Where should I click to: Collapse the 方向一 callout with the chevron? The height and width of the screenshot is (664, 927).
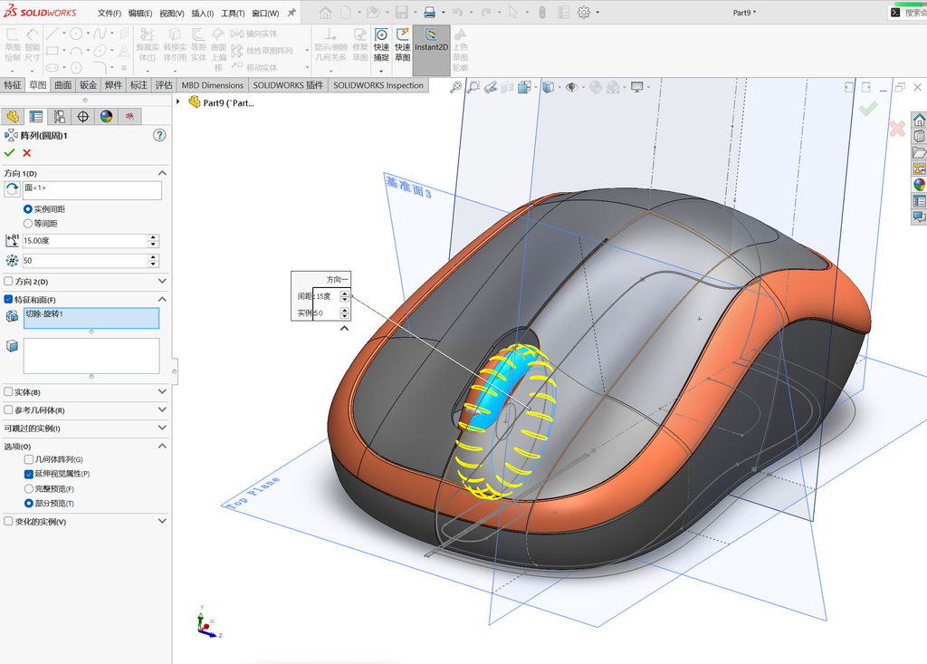(x=345, y=328)
